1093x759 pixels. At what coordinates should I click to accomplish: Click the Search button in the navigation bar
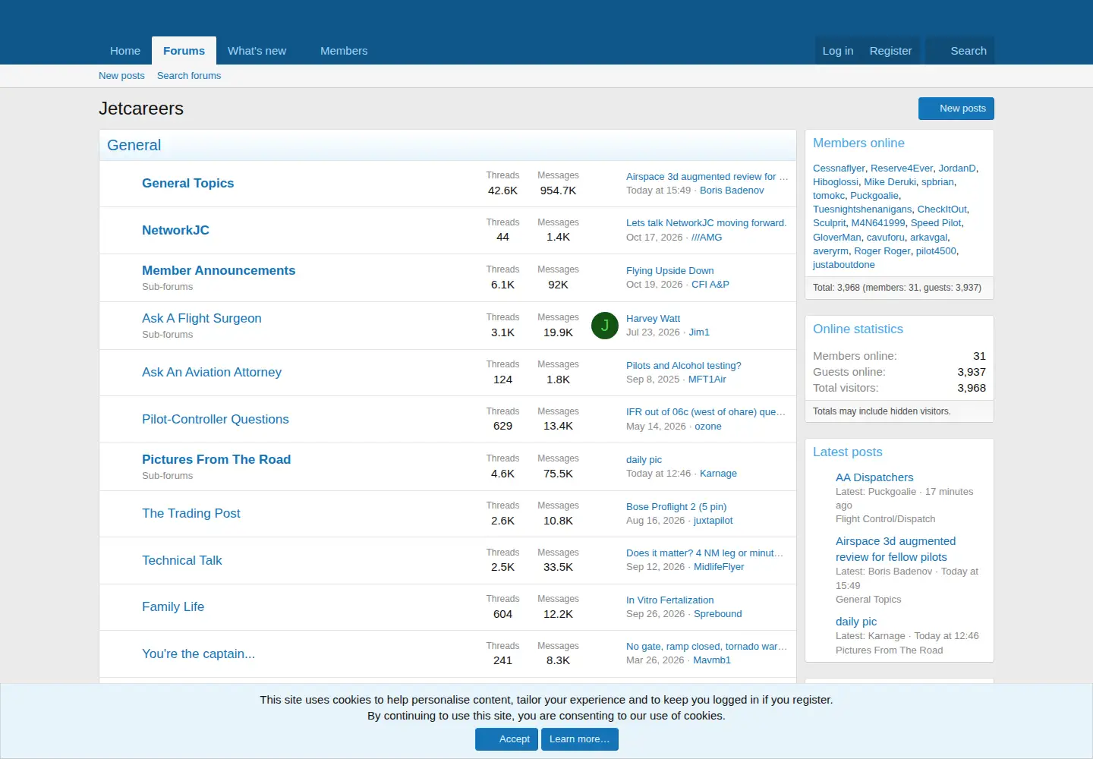click(960, 51)
